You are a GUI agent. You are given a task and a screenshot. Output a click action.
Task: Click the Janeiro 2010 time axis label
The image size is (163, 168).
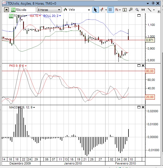[x=73, y=163]
